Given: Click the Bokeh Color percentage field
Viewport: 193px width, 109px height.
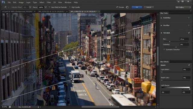Looking at the screenshot, I should (186, 78).
